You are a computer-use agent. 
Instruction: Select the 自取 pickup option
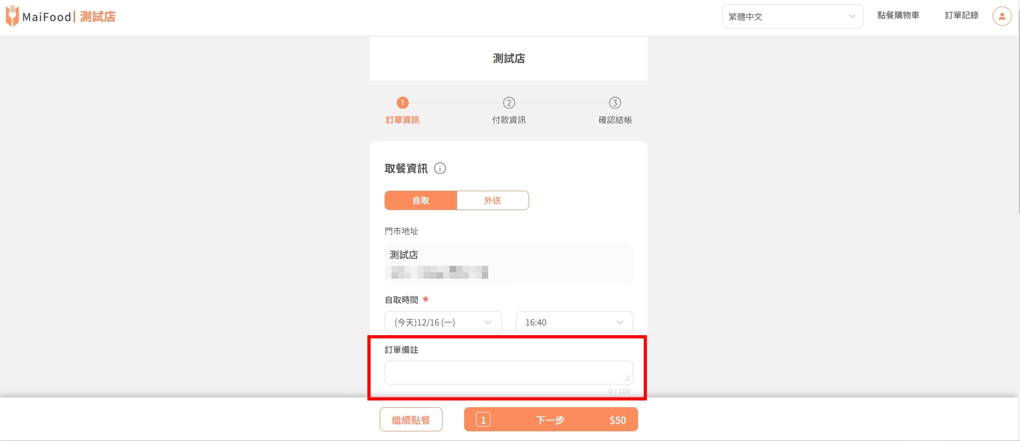click(421, 200)
